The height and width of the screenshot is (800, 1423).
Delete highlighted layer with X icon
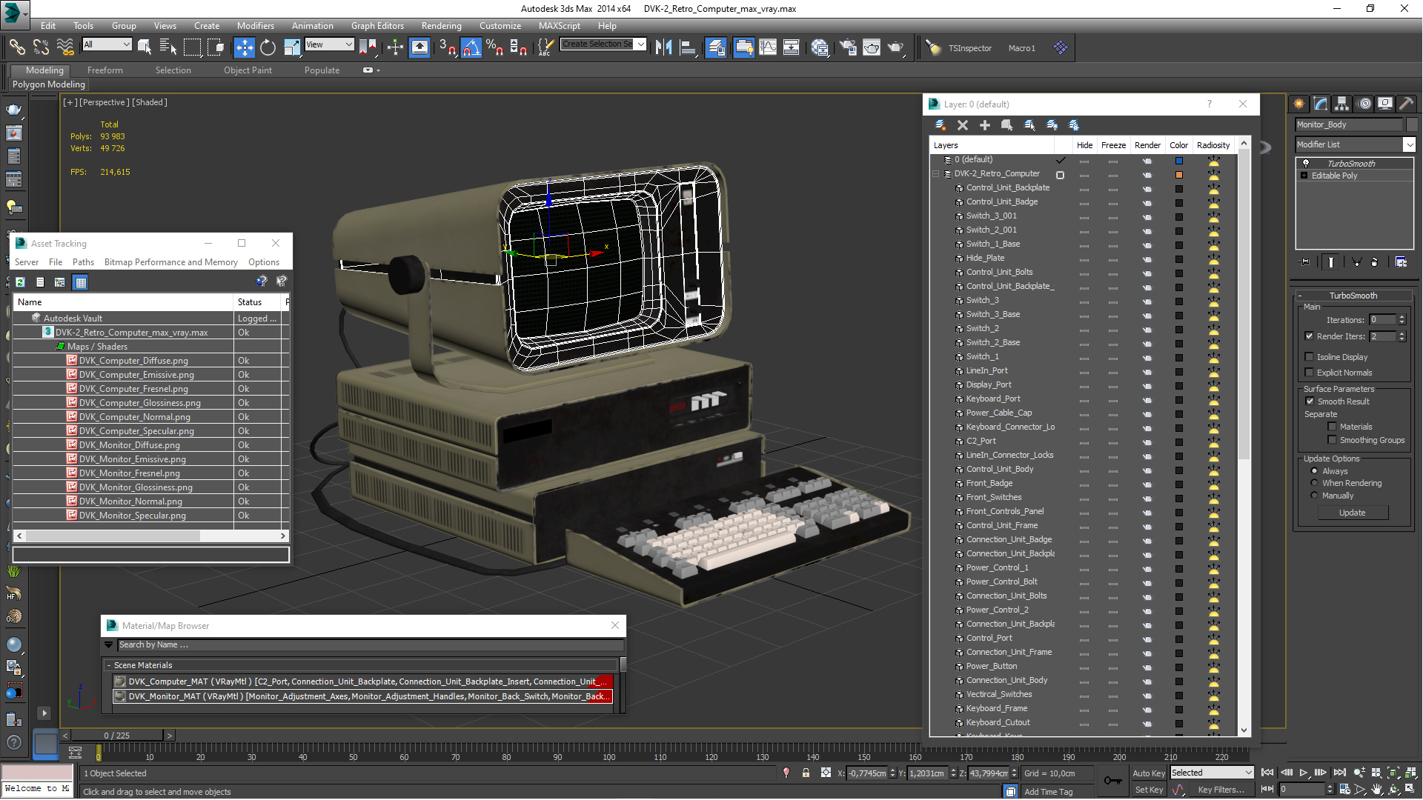963,125
